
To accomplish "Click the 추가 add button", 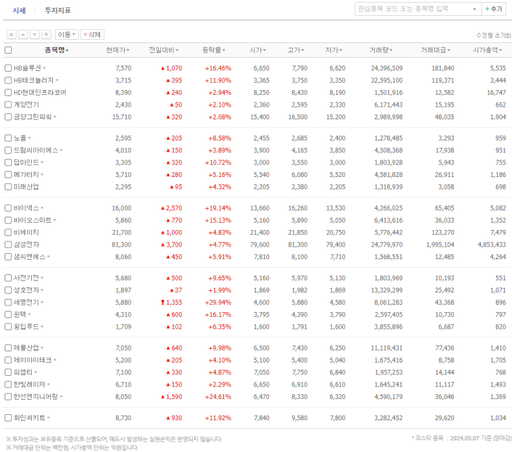I will [493, 9].
